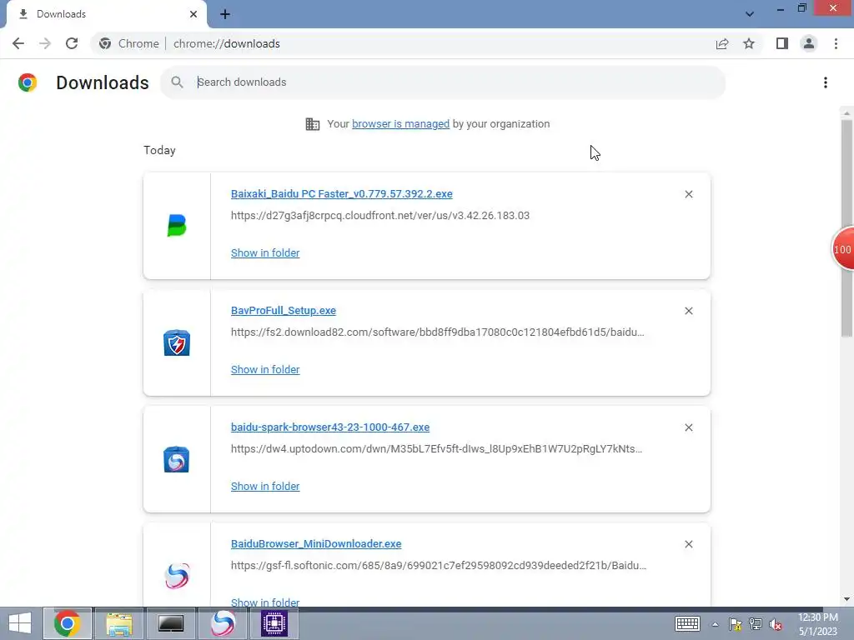Share this page icon in address bar
854x640 pixels.
722,43
